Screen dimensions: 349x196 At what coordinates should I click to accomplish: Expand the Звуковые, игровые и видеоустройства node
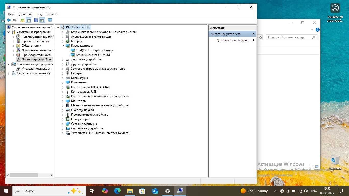[63, 69]
